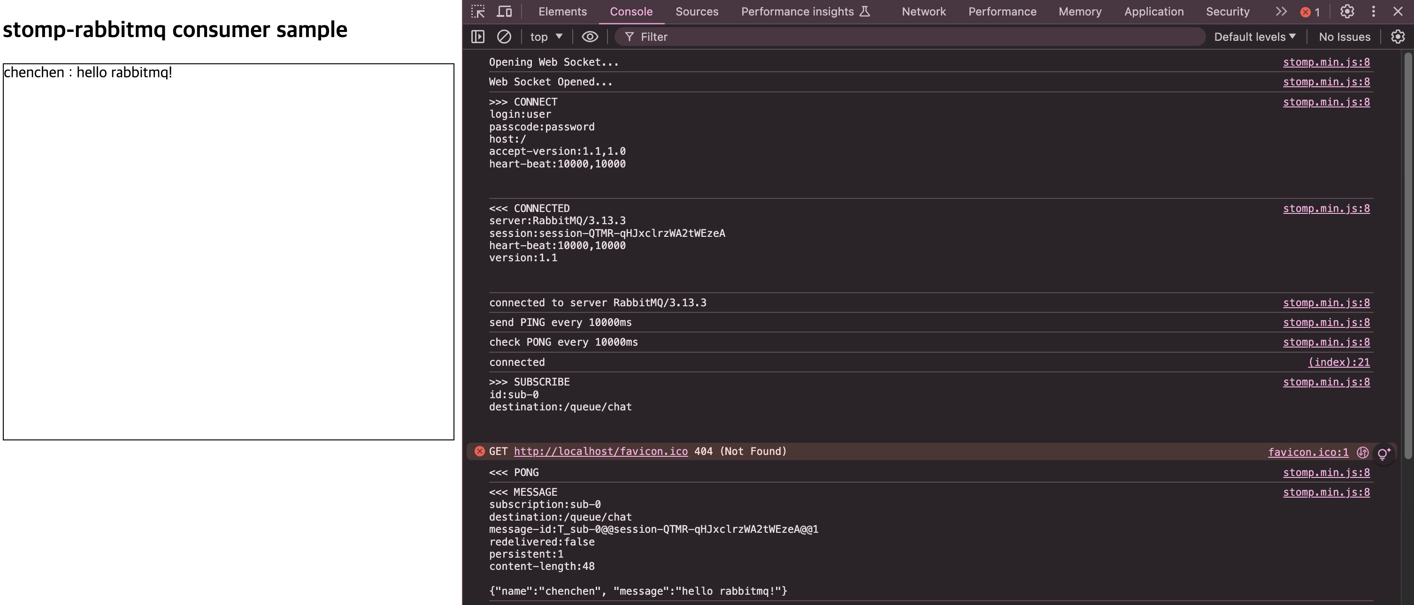
Task: Open console settings gear beside No Issues
Action: pos(1397,37)
